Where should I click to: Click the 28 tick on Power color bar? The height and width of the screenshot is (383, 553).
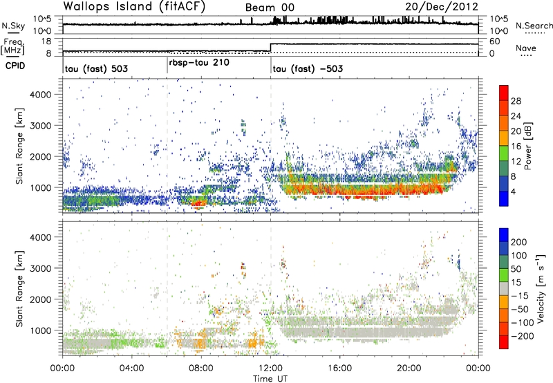pos(516,101)
